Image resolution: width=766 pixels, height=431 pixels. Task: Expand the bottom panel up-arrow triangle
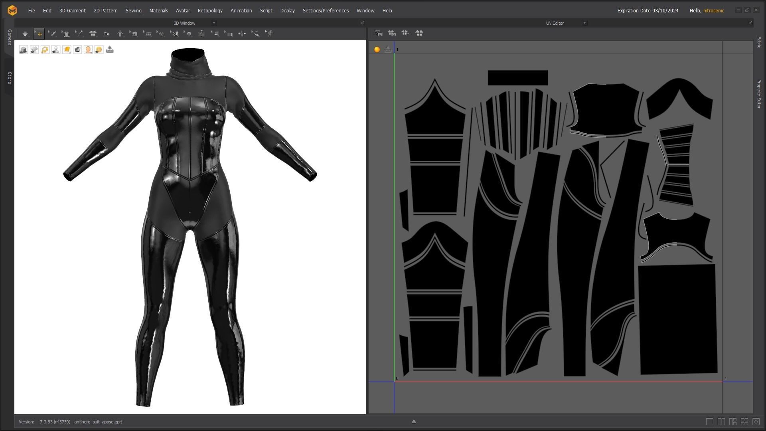pyautogui.click(x=414, y=421)
